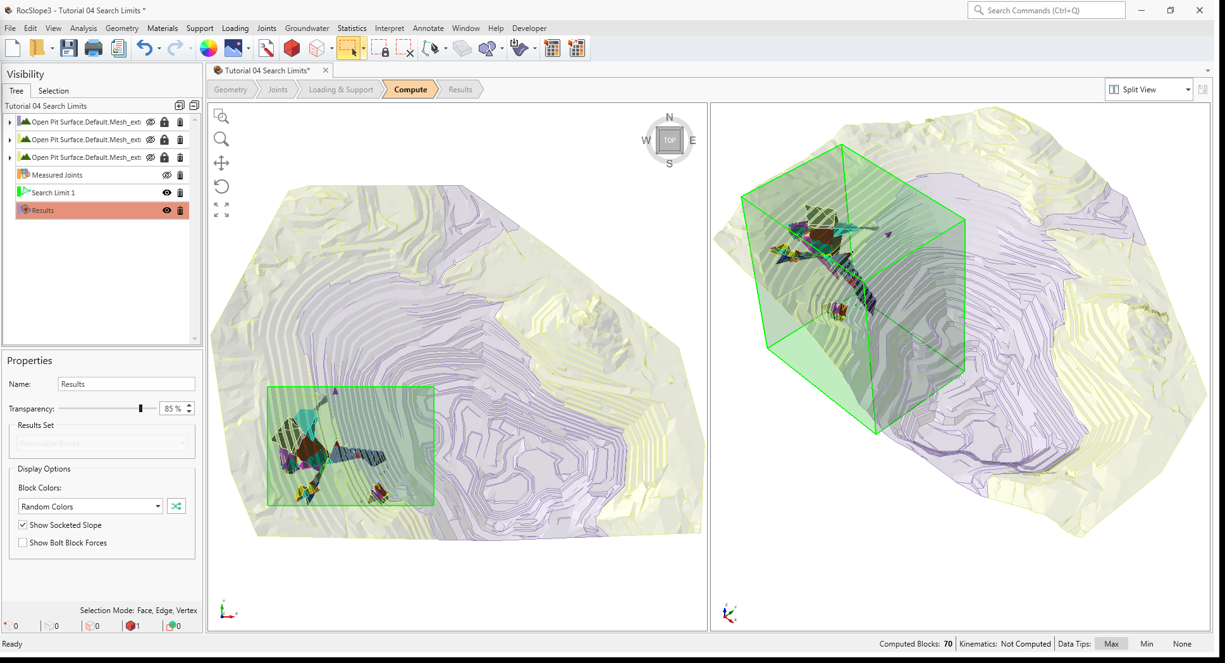Go to the Loading & Support workflow tab
This screenshot has width=1225, height=663.
point(341,90)
